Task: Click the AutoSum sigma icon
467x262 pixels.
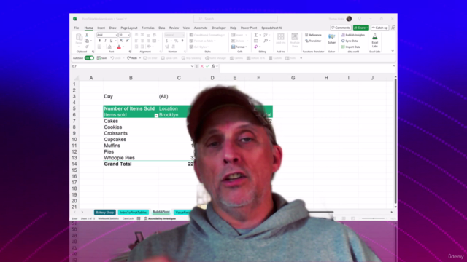Action: (256, 35)
